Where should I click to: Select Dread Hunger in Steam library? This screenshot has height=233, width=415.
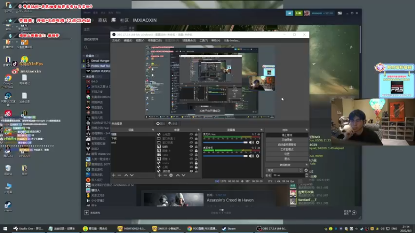(100, 61)
